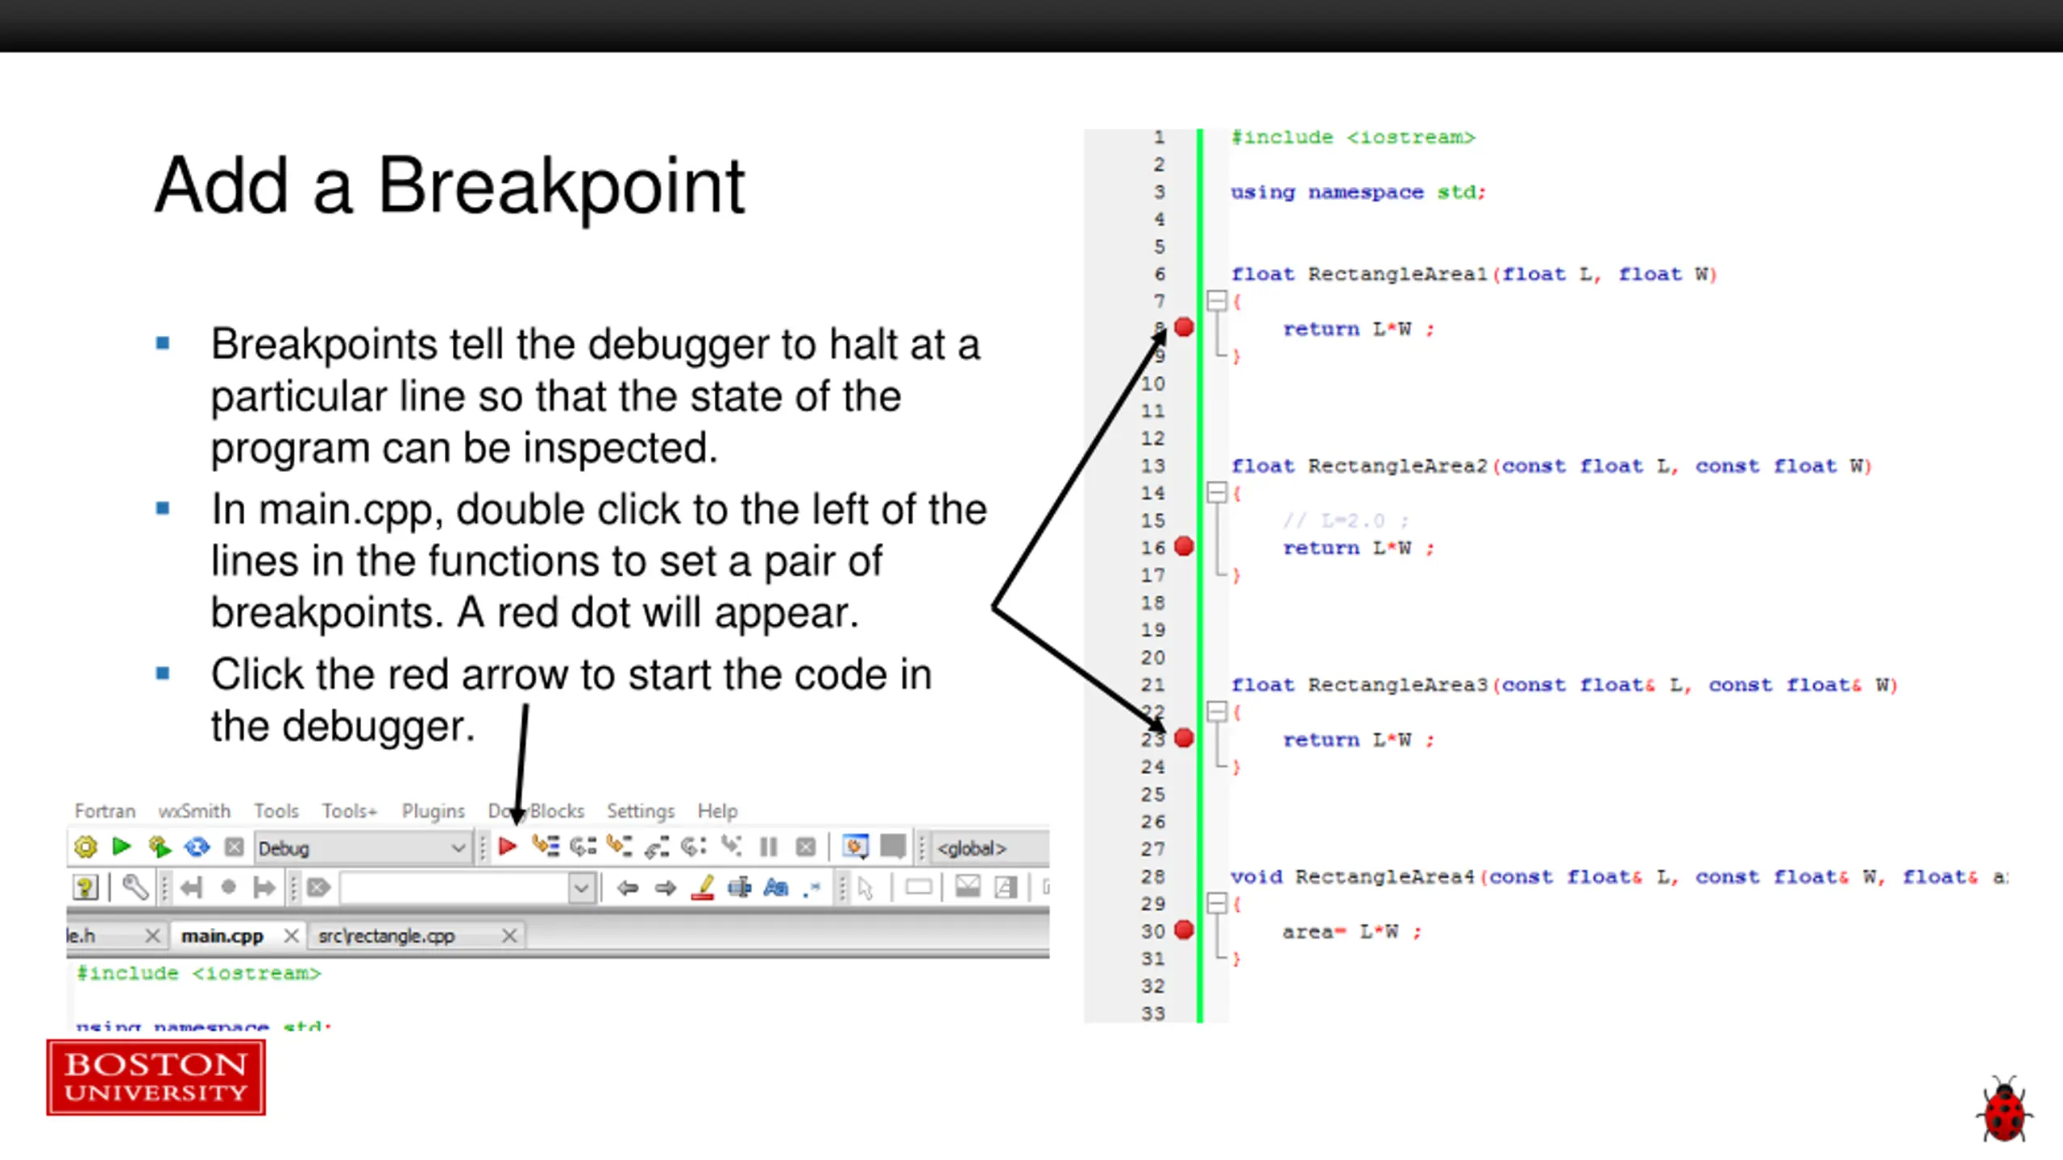Remove the breakpoint on line 16
Viewport: 2063px width, 1160px height.
tap(1184, 547)
